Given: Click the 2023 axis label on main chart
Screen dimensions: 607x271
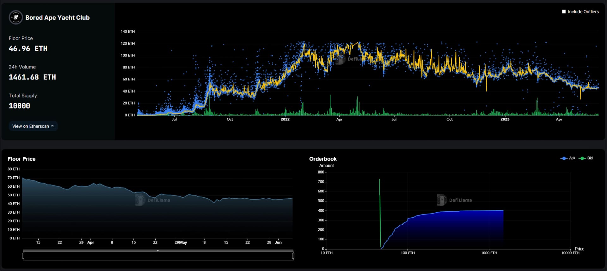Looking at the screenshot, I should (505, 119).
